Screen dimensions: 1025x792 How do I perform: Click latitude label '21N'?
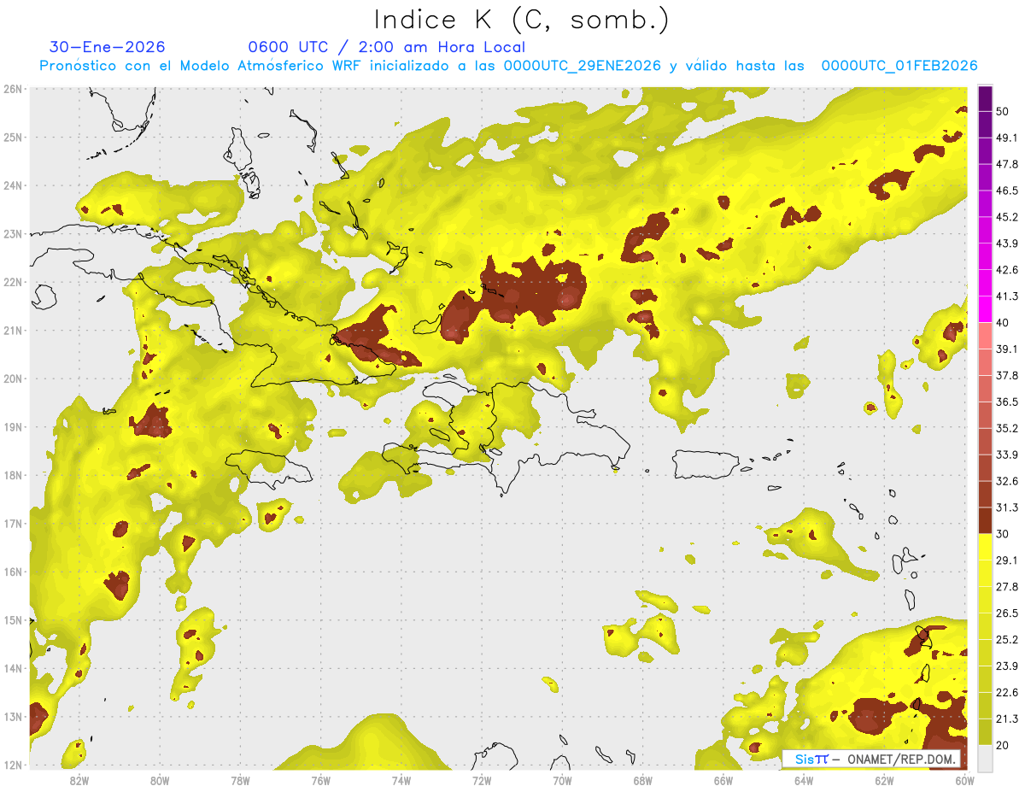coord(13,331)
